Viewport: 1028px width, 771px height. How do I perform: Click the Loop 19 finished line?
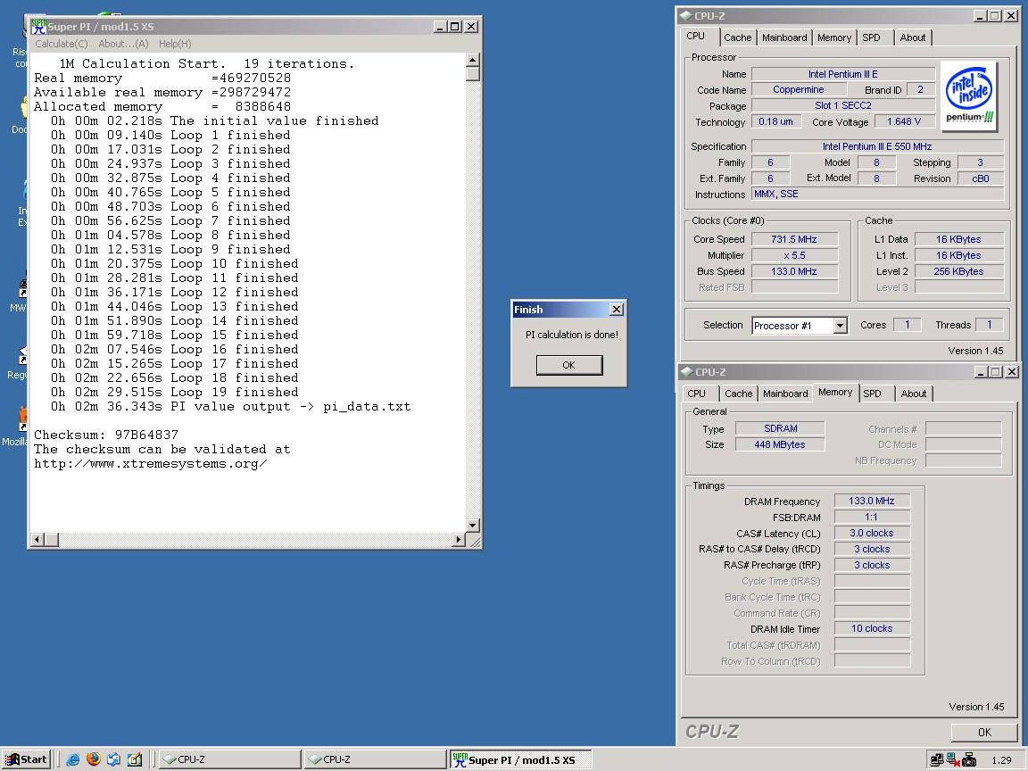click(174, 392)
